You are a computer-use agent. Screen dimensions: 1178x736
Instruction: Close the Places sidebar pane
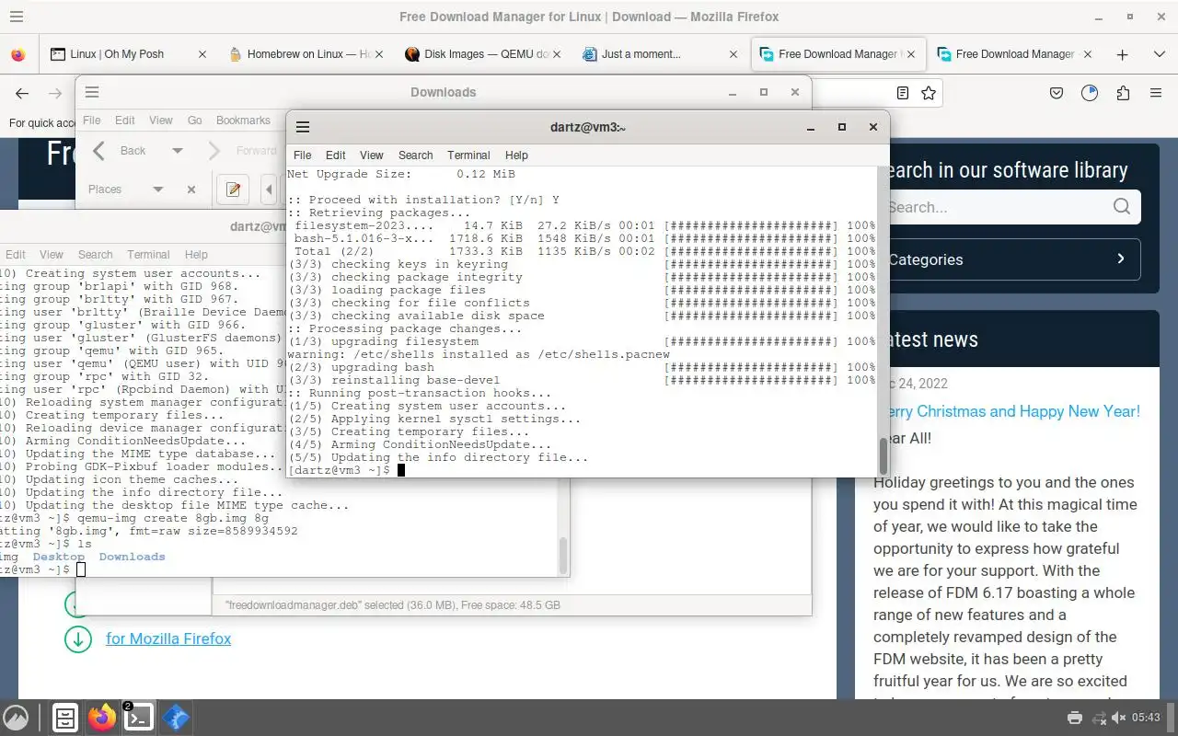coord(191,190)
